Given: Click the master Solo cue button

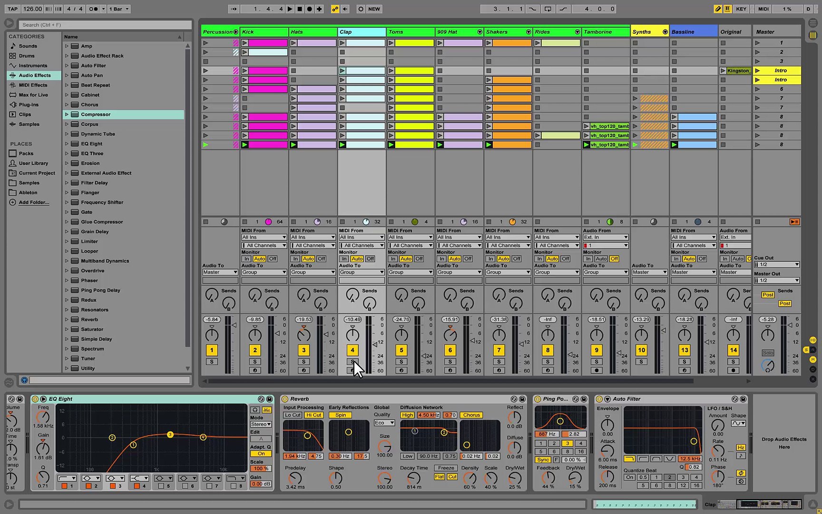Looking at the screenshot, I should click(x=768, y=353).
